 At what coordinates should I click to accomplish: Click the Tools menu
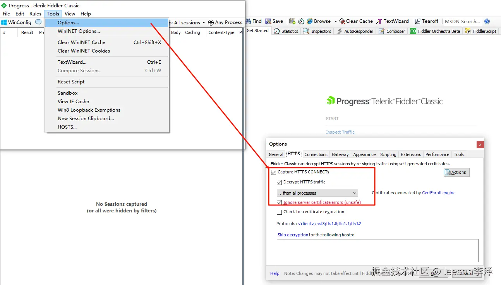point(53,14)
